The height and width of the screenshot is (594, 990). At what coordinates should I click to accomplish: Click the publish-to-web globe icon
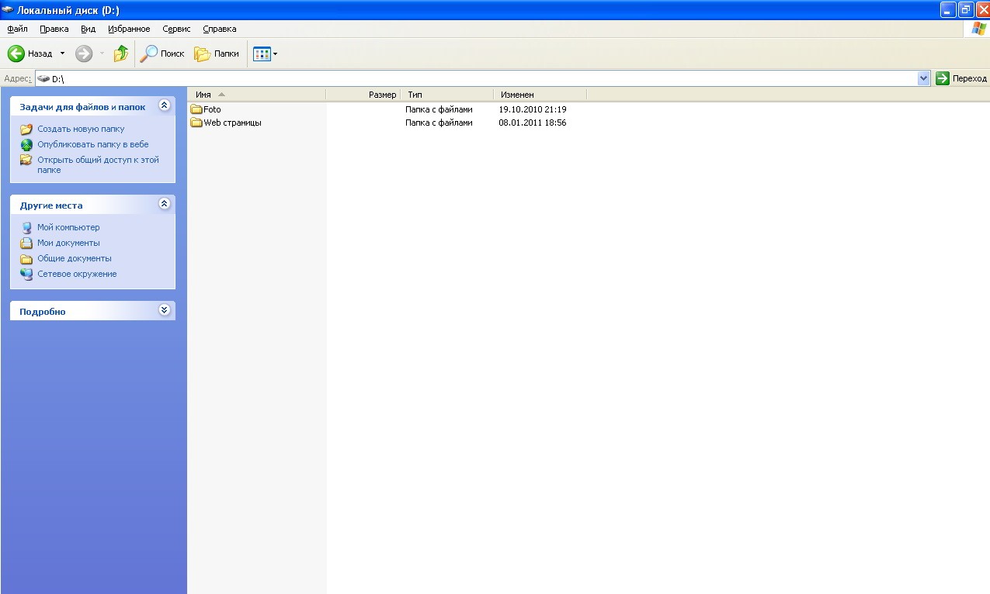pos(26,145)
